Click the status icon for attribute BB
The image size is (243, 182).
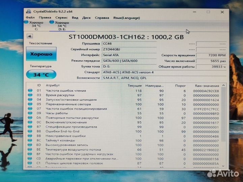30,136
